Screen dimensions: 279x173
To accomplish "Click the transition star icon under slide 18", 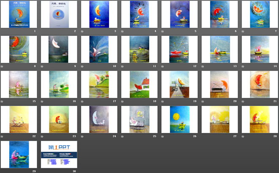I will click(x=123, y=101).
